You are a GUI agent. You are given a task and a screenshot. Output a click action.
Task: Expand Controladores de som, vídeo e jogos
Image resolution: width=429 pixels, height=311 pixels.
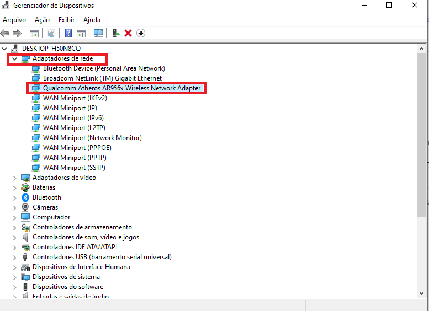[x=15, y=238]
